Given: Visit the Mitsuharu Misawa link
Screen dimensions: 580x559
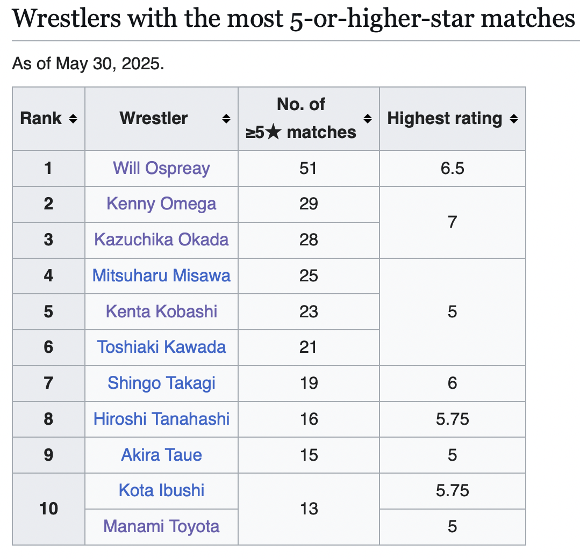Looking at the screenshot, I should (x=161, y=275).
